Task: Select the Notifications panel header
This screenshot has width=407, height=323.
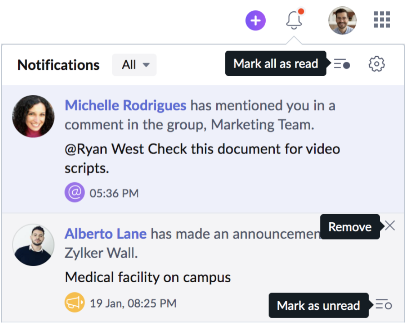Action: (x=58, y=65)
